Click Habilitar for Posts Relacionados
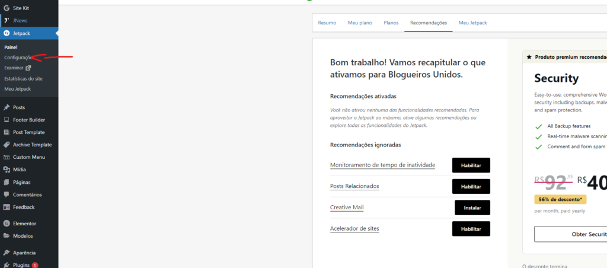 click(471, 186)
